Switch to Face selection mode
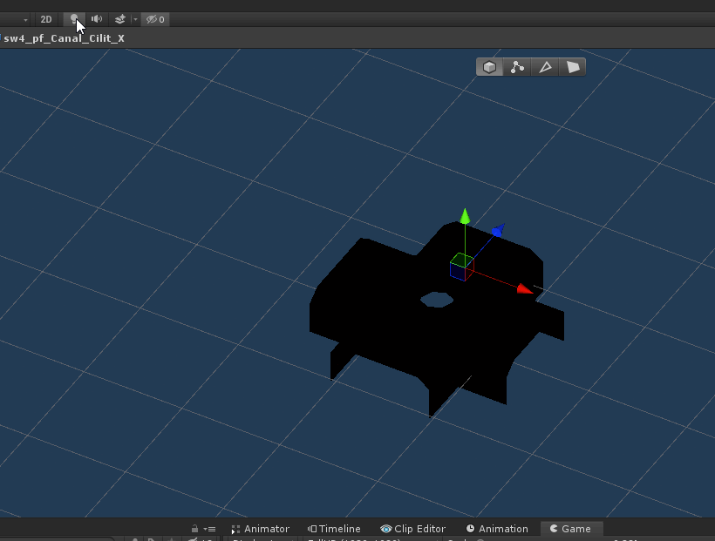The image size is (715, 541). click(x=572, y=66)
